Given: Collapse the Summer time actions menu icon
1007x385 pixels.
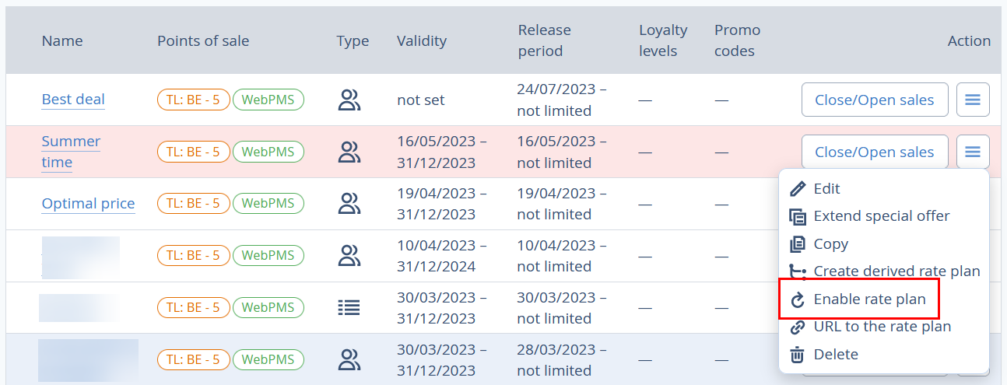Looking at the screenshot, I should (973, 152).
